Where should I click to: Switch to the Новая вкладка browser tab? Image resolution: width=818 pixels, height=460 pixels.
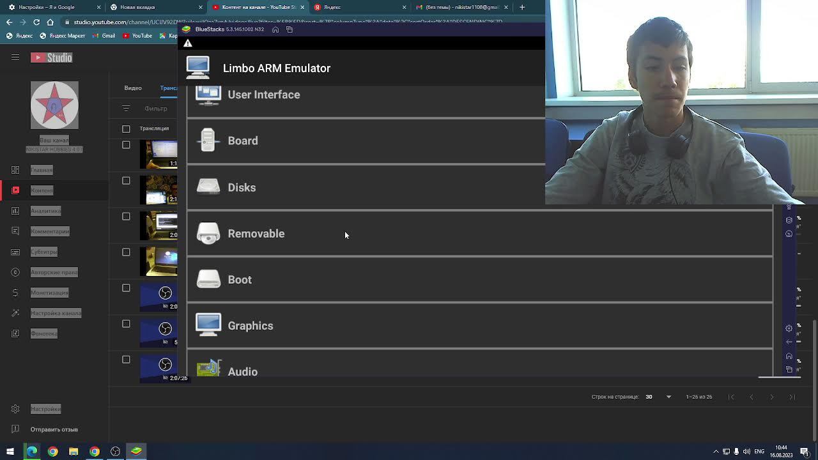click(x=156, y=7)
